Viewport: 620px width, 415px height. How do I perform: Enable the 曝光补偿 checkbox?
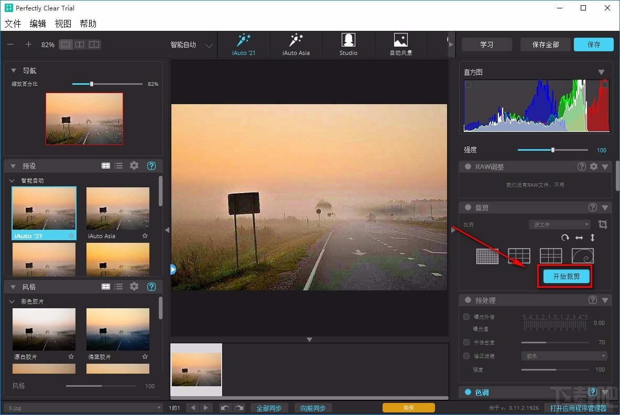click(x=466, y=317)
